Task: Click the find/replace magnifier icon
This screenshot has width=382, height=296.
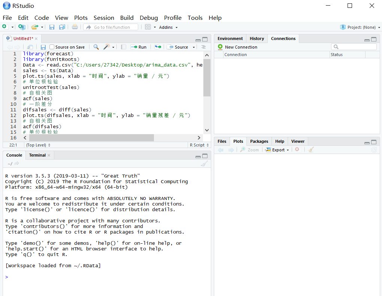Action: pos(96,47)
